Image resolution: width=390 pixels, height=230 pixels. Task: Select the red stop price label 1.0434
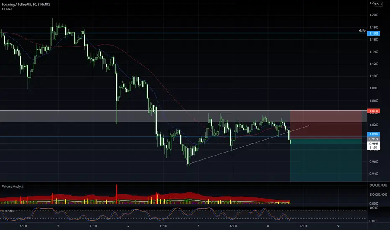[374, 111]
